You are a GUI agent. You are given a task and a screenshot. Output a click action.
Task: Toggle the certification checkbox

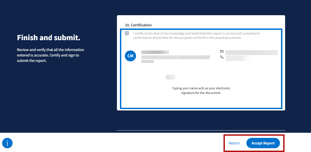pos(127,33)
